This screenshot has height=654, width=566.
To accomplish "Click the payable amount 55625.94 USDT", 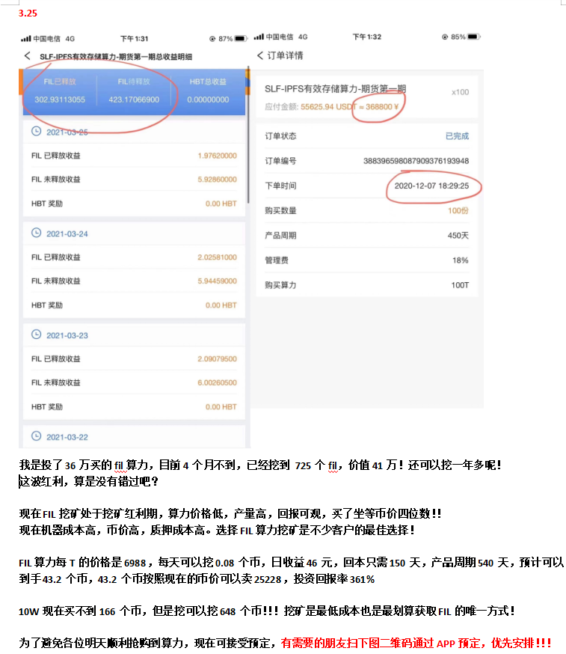I will 329,107.
